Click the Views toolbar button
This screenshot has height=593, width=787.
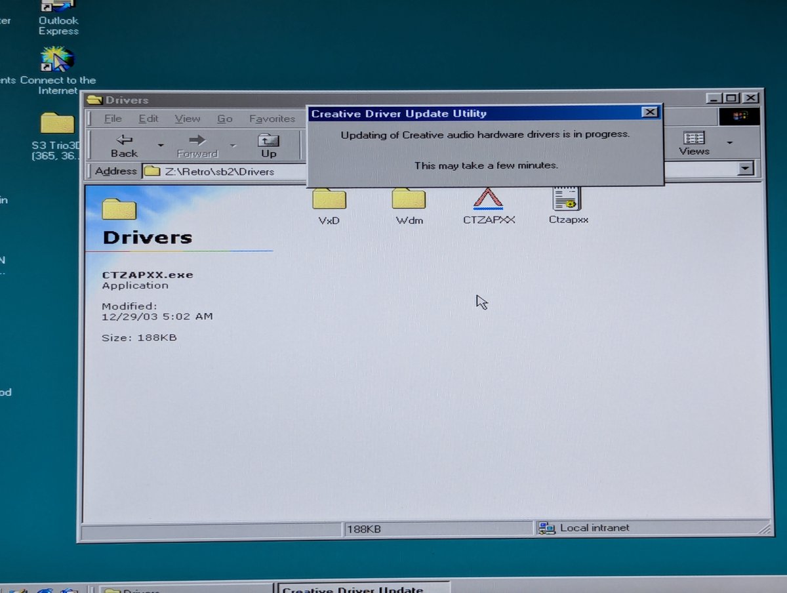pos(694,143)
